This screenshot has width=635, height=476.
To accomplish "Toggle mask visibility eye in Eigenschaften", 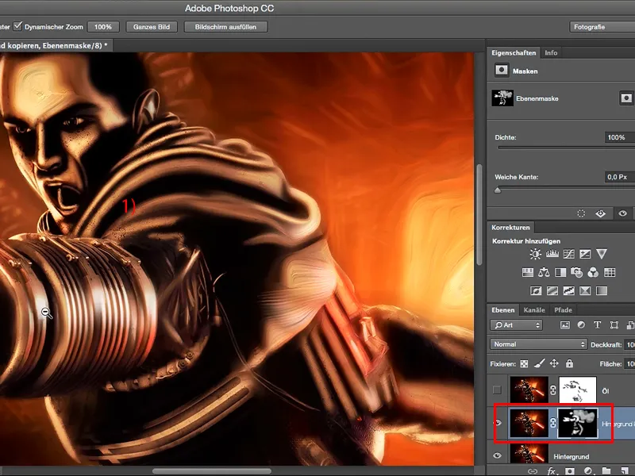I will point(622,213).
